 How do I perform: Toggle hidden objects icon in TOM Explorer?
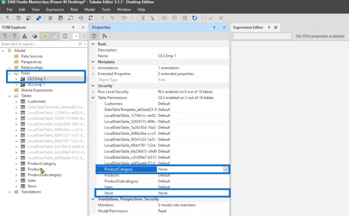pos(55,36)
